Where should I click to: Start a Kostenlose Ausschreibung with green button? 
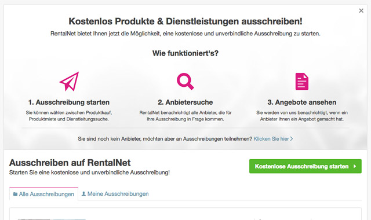coord(305,166)
